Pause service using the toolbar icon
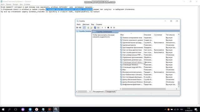The width and height of the screenshot is (200, 112). click(111, 28)
